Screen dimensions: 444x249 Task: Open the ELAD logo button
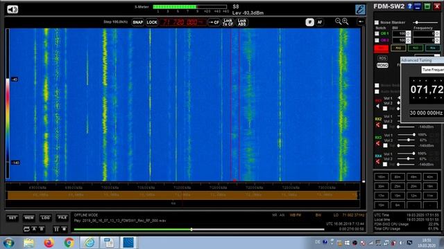(360, 9)
